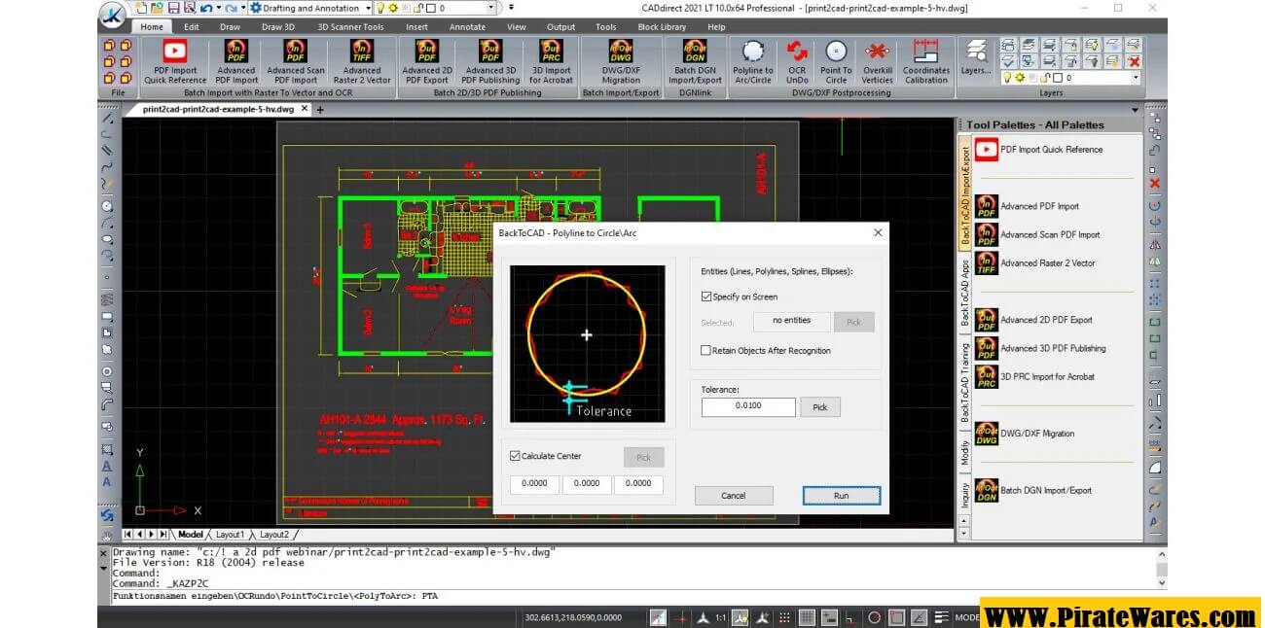1265x628 pixels.
Task: Click the Undo arrow in quick access bar
Action: coord(205,8)
